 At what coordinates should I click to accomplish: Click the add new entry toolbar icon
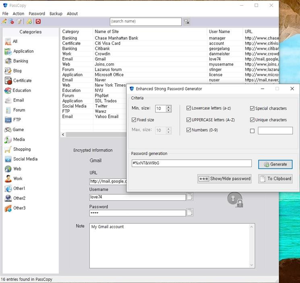click(4, 22)
